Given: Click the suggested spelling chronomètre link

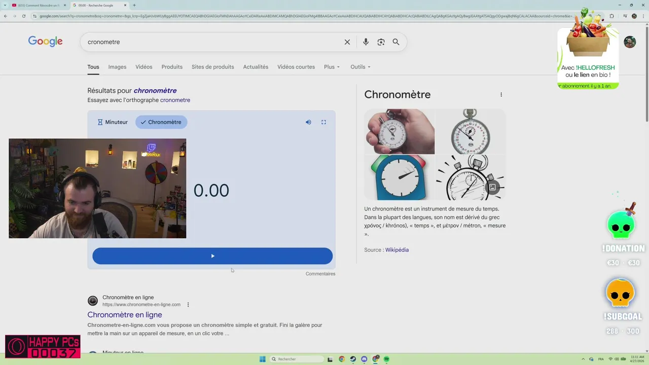Looking at the screenshot, I should [155, 91].
